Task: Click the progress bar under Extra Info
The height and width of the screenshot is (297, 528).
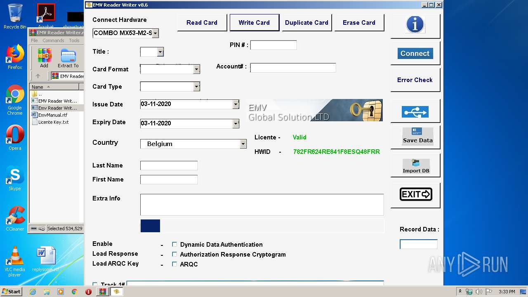Action: pos(262,226)
